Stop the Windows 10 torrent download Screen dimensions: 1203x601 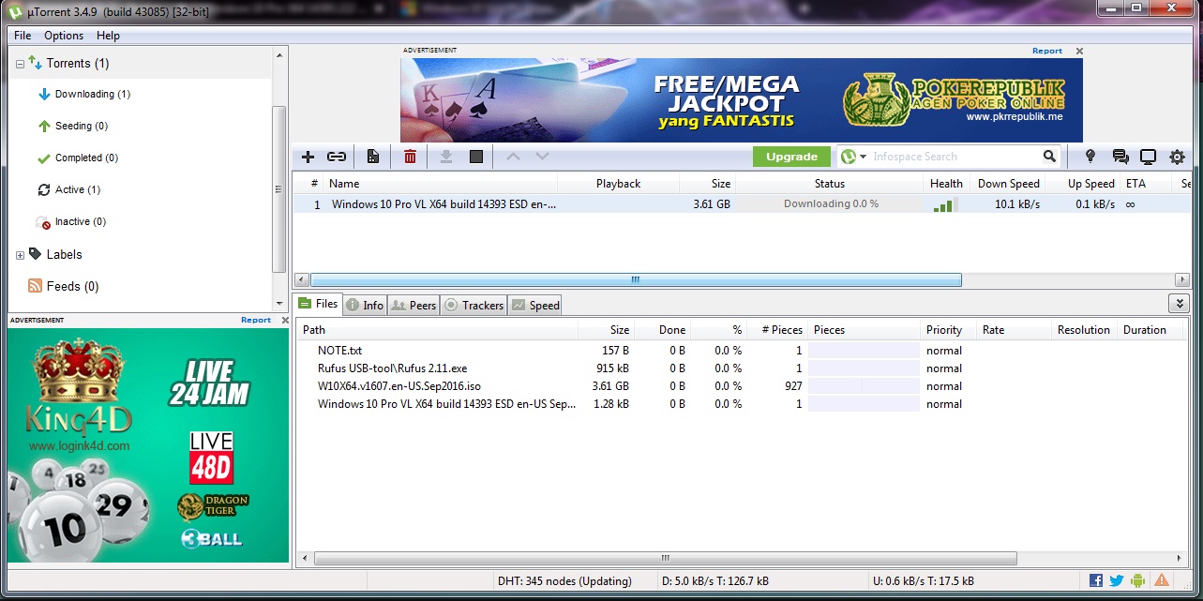(x=475, y=157)
